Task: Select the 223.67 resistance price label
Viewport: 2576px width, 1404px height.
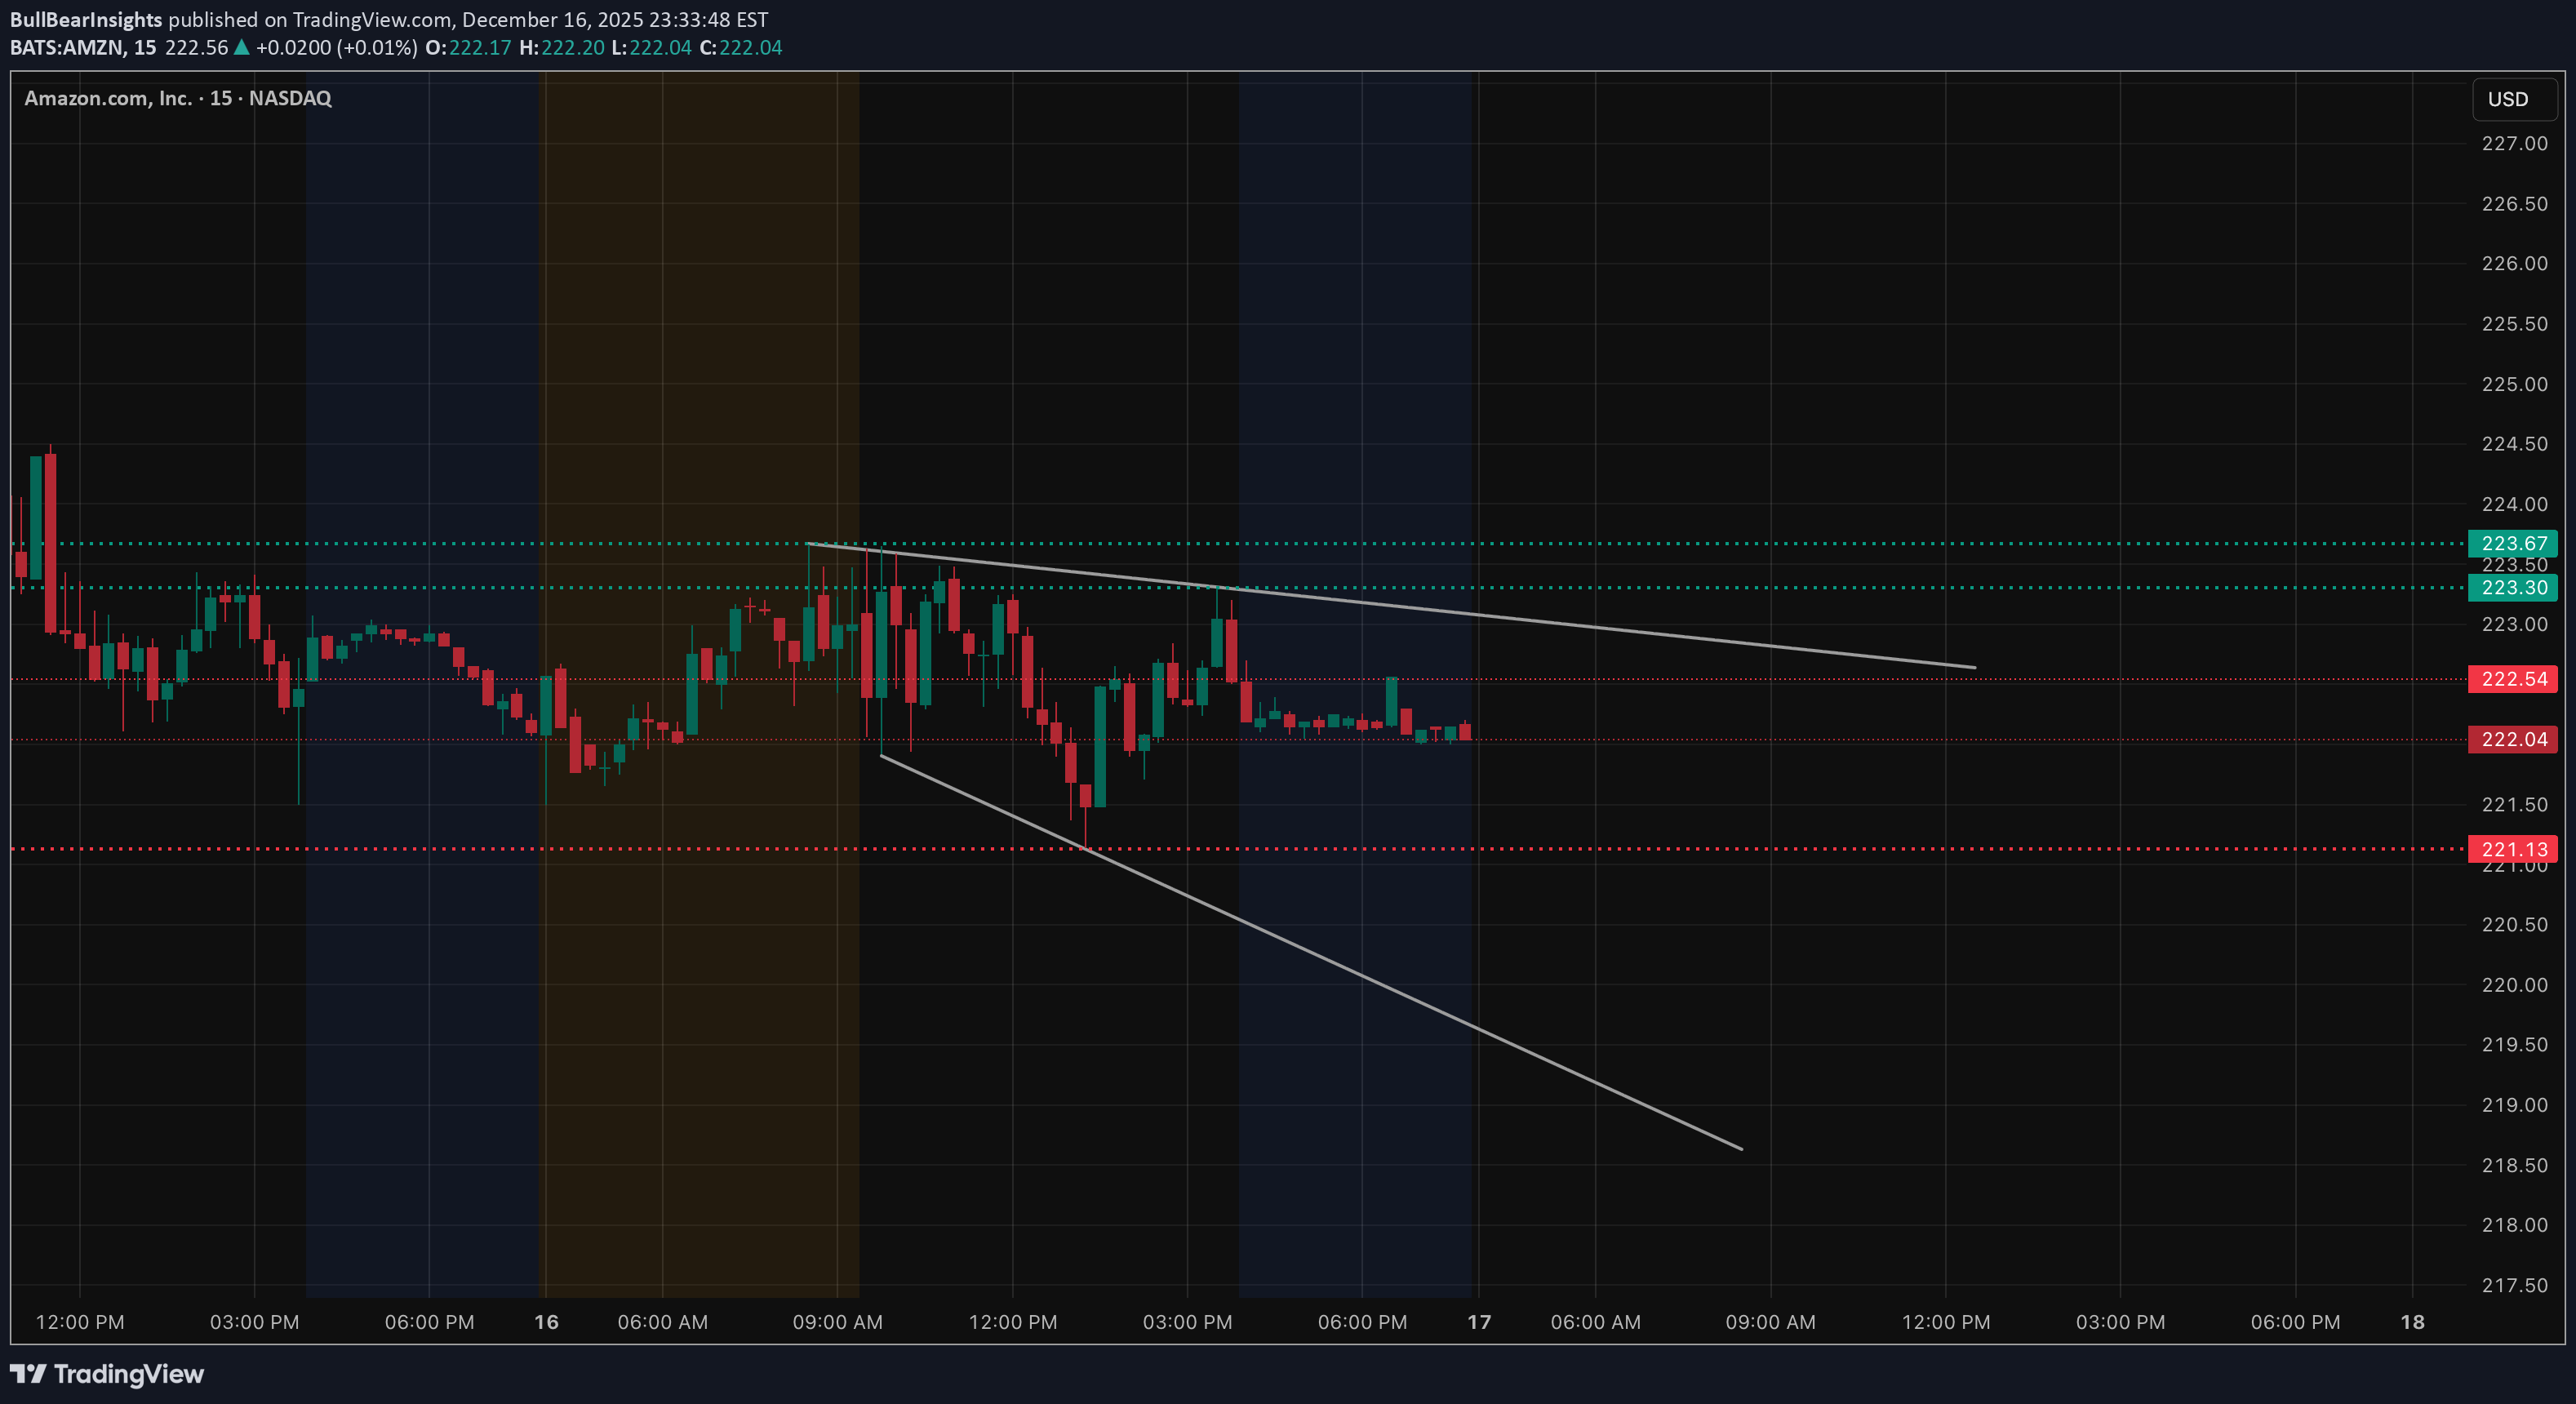Action: (x=2513, y=543)
